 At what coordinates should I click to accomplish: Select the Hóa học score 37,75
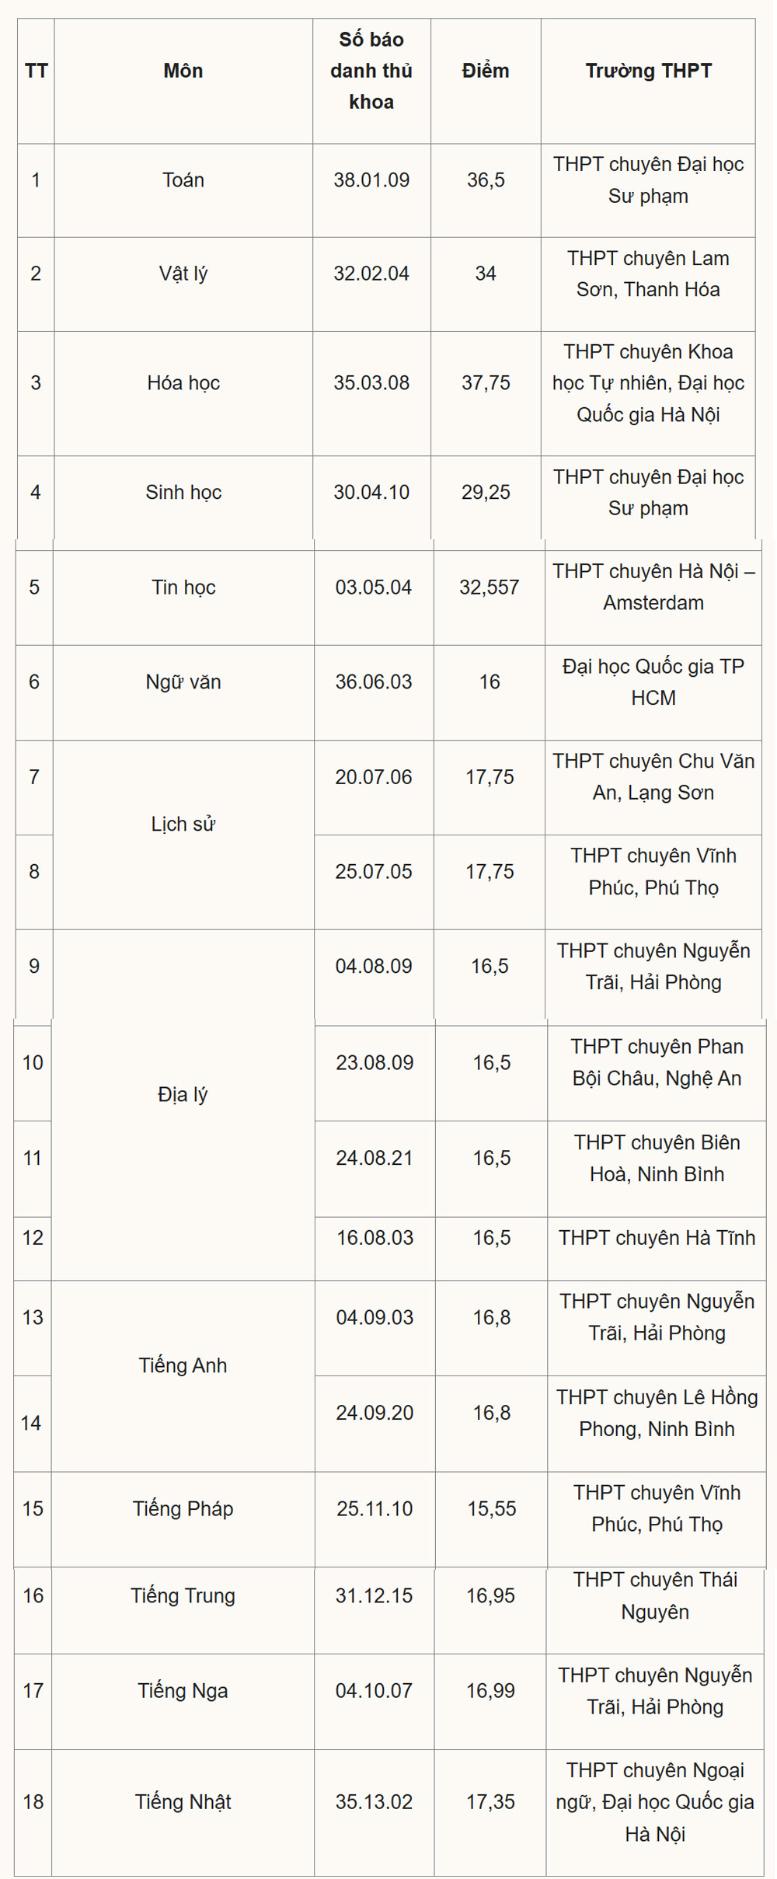(x=486, y=383)
